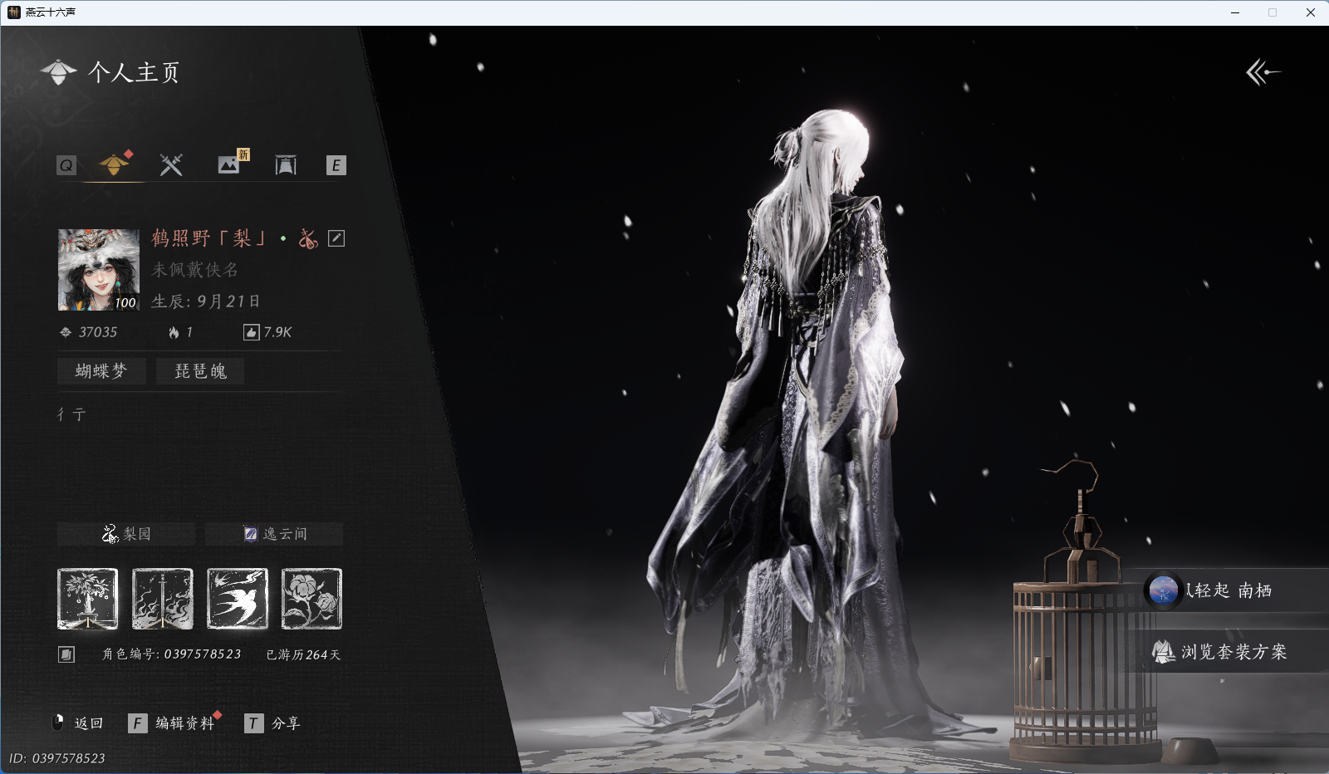Click the sword-in-flames emblem badge
The height and width of the screenshot is (774, 1329).
pos(163,599)
